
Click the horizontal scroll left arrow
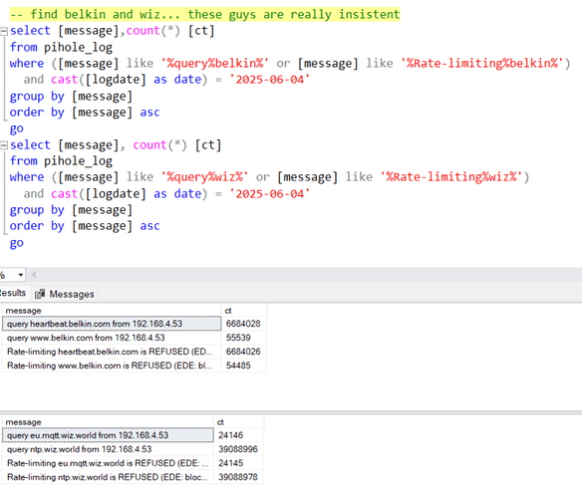34,275
